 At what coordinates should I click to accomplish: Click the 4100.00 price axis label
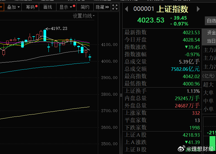[109, 45]
